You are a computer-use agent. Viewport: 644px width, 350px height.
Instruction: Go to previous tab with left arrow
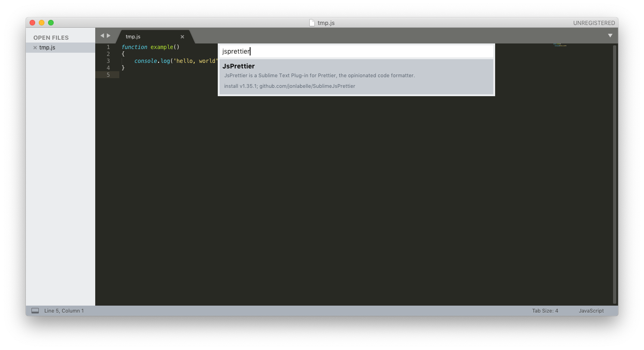(x=102, y=36)
